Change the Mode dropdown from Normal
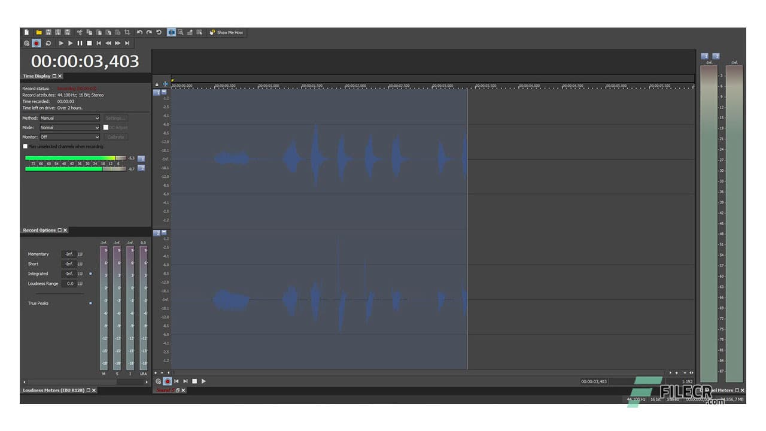Viewport: 766px width, 431px height. (x=69, y=128)
